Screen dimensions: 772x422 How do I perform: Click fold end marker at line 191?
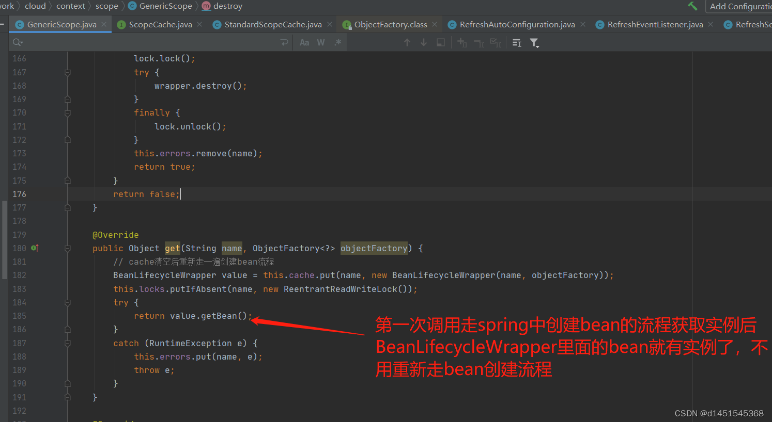(68, 397)
